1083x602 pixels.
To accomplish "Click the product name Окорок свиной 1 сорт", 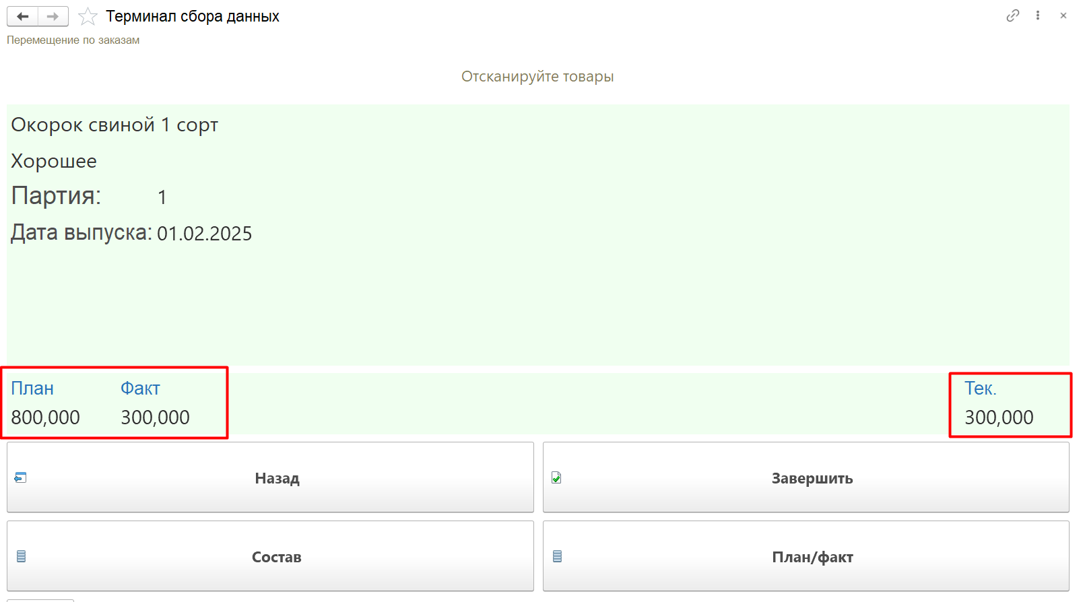I will pos(114,125).
